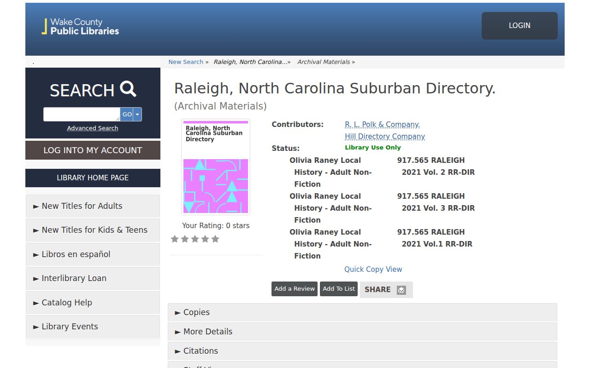
Task: Click the LOGIN button
Action: point(519,26)
